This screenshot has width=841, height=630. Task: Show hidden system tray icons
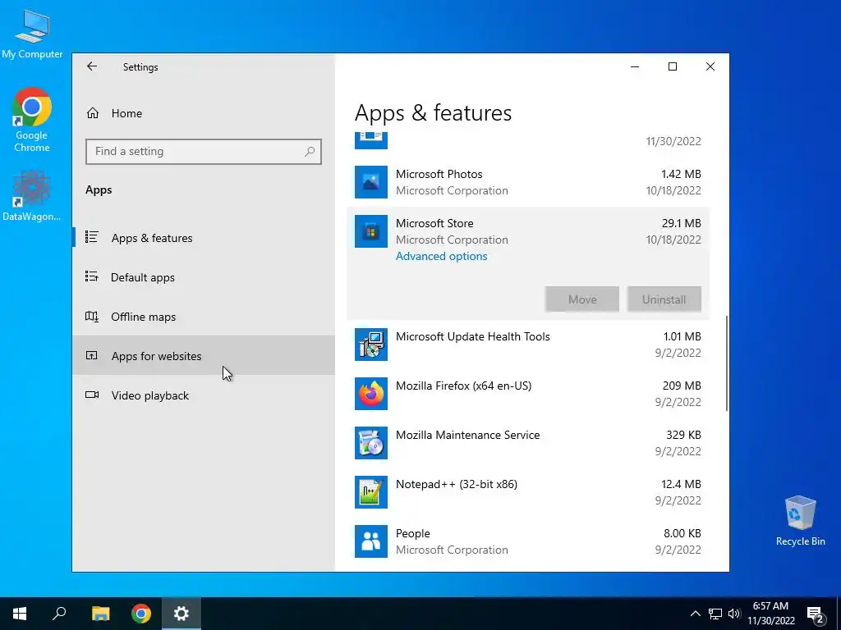(x=695, y=614)
